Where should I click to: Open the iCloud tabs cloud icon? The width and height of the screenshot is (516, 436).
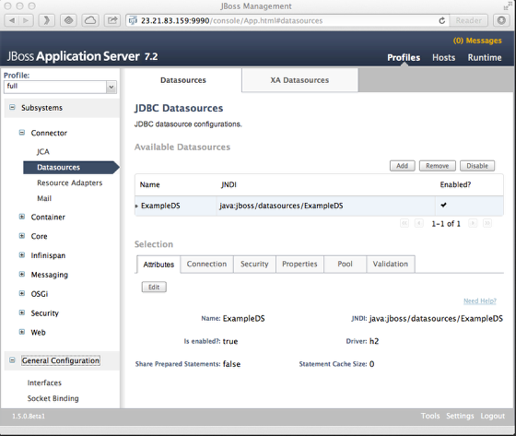90,20
